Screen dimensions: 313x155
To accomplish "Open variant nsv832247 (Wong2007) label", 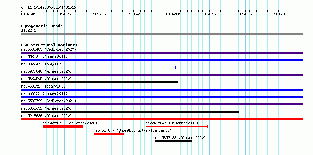I will click(x=42, y=64).
